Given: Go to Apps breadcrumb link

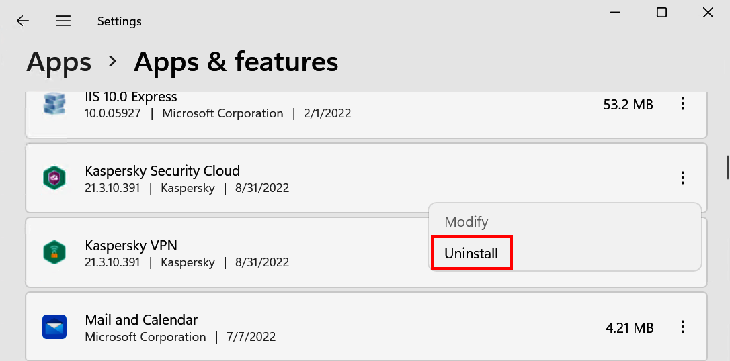Looking at the screenshot, I should [x=59, y=62].
